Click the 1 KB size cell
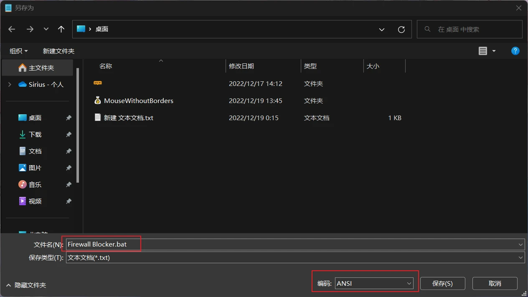This screenshot has height=297, width=528. coord(395,118)
